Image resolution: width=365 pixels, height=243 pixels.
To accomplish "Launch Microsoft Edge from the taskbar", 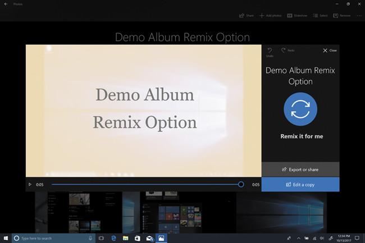I will point(113,238).
